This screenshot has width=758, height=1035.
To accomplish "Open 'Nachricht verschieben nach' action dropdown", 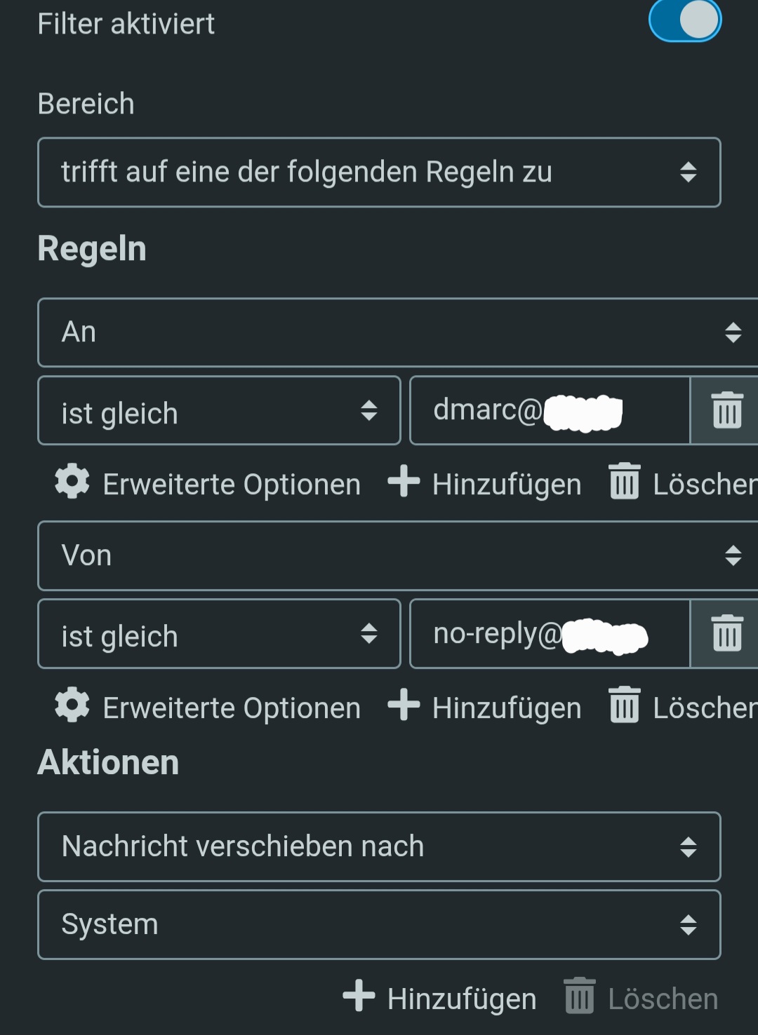I will (x=379, y=846).
